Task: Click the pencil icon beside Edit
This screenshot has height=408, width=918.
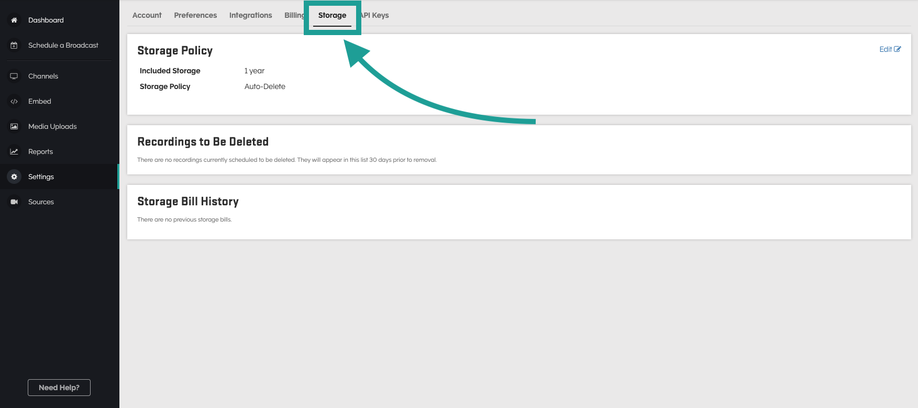Action: (x=898, y=49)
